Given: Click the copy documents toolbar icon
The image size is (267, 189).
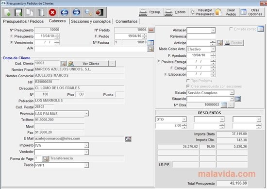Looking at the screenshot, I should 30,13.
